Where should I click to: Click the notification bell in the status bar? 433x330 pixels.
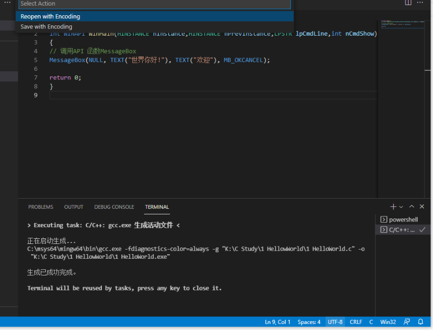tap(420, 322)
